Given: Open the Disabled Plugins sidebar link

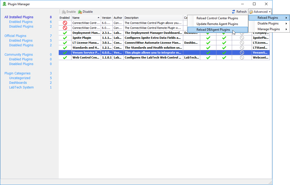Looking at the screenshot, I should click(21, 26).
